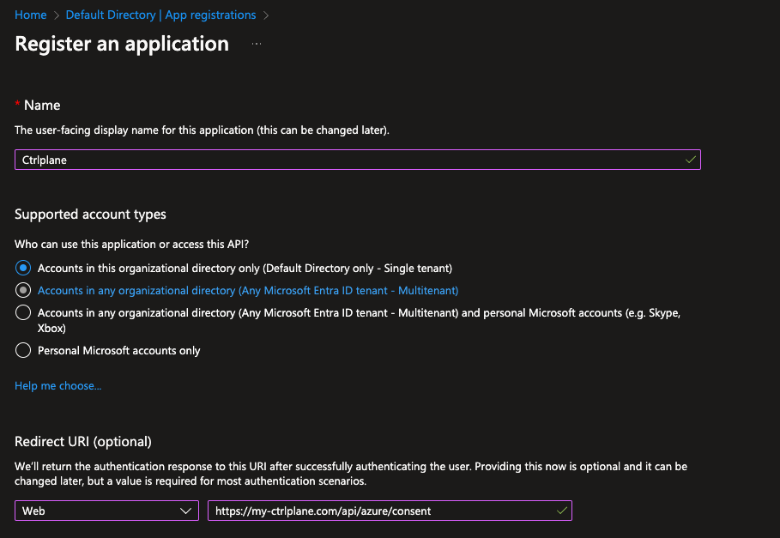Click the 'Redirect URI (optional)' heading
The image size is (780, 538).
click(x=83, y=442)
